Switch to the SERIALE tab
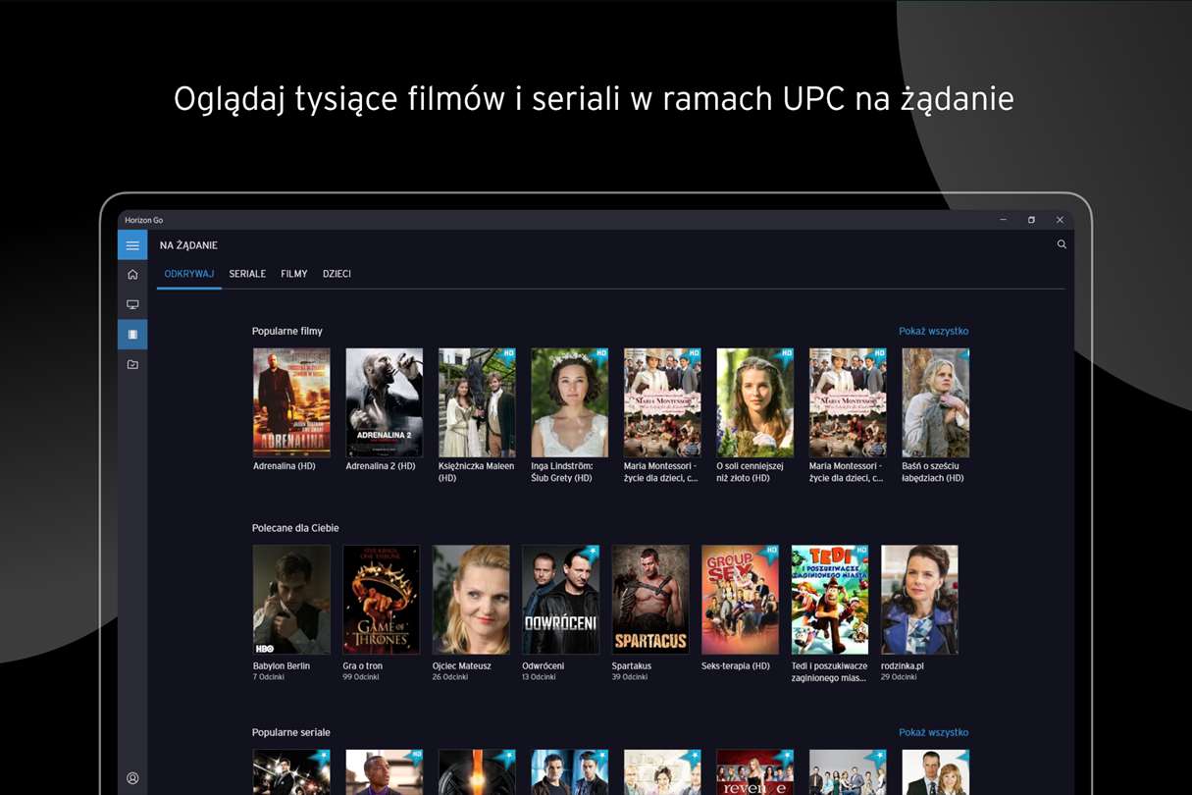 click(247, 274)
